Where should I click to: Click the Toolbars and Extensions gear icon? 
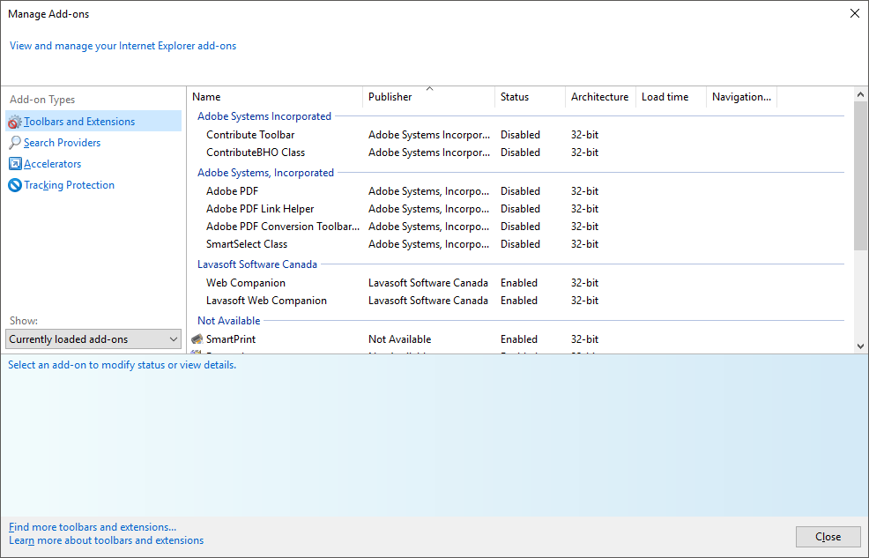15,122
